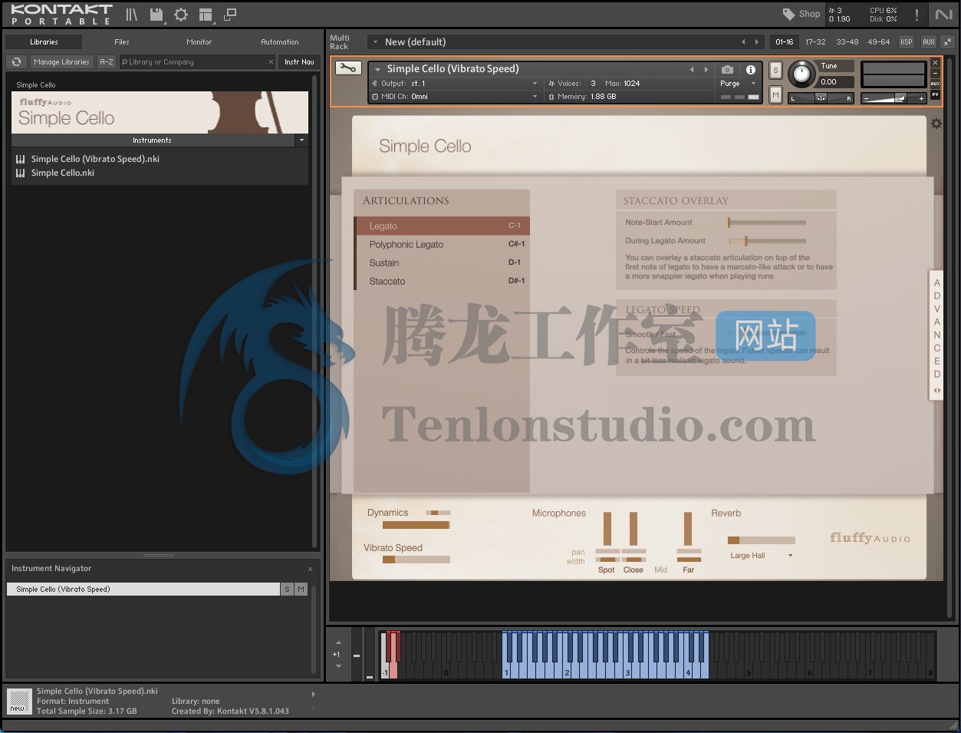Screen dimensions: 961x733
Task: Toggle the PV button on instrument header
Action: pos(935,94)
